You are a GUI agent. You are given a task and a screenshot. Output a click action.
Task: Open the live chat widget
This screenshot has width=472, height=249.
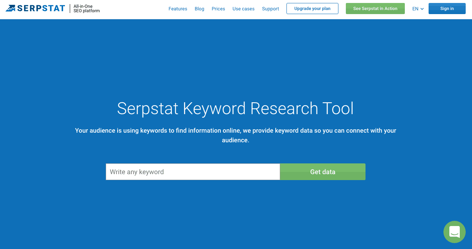coord(455,232)
